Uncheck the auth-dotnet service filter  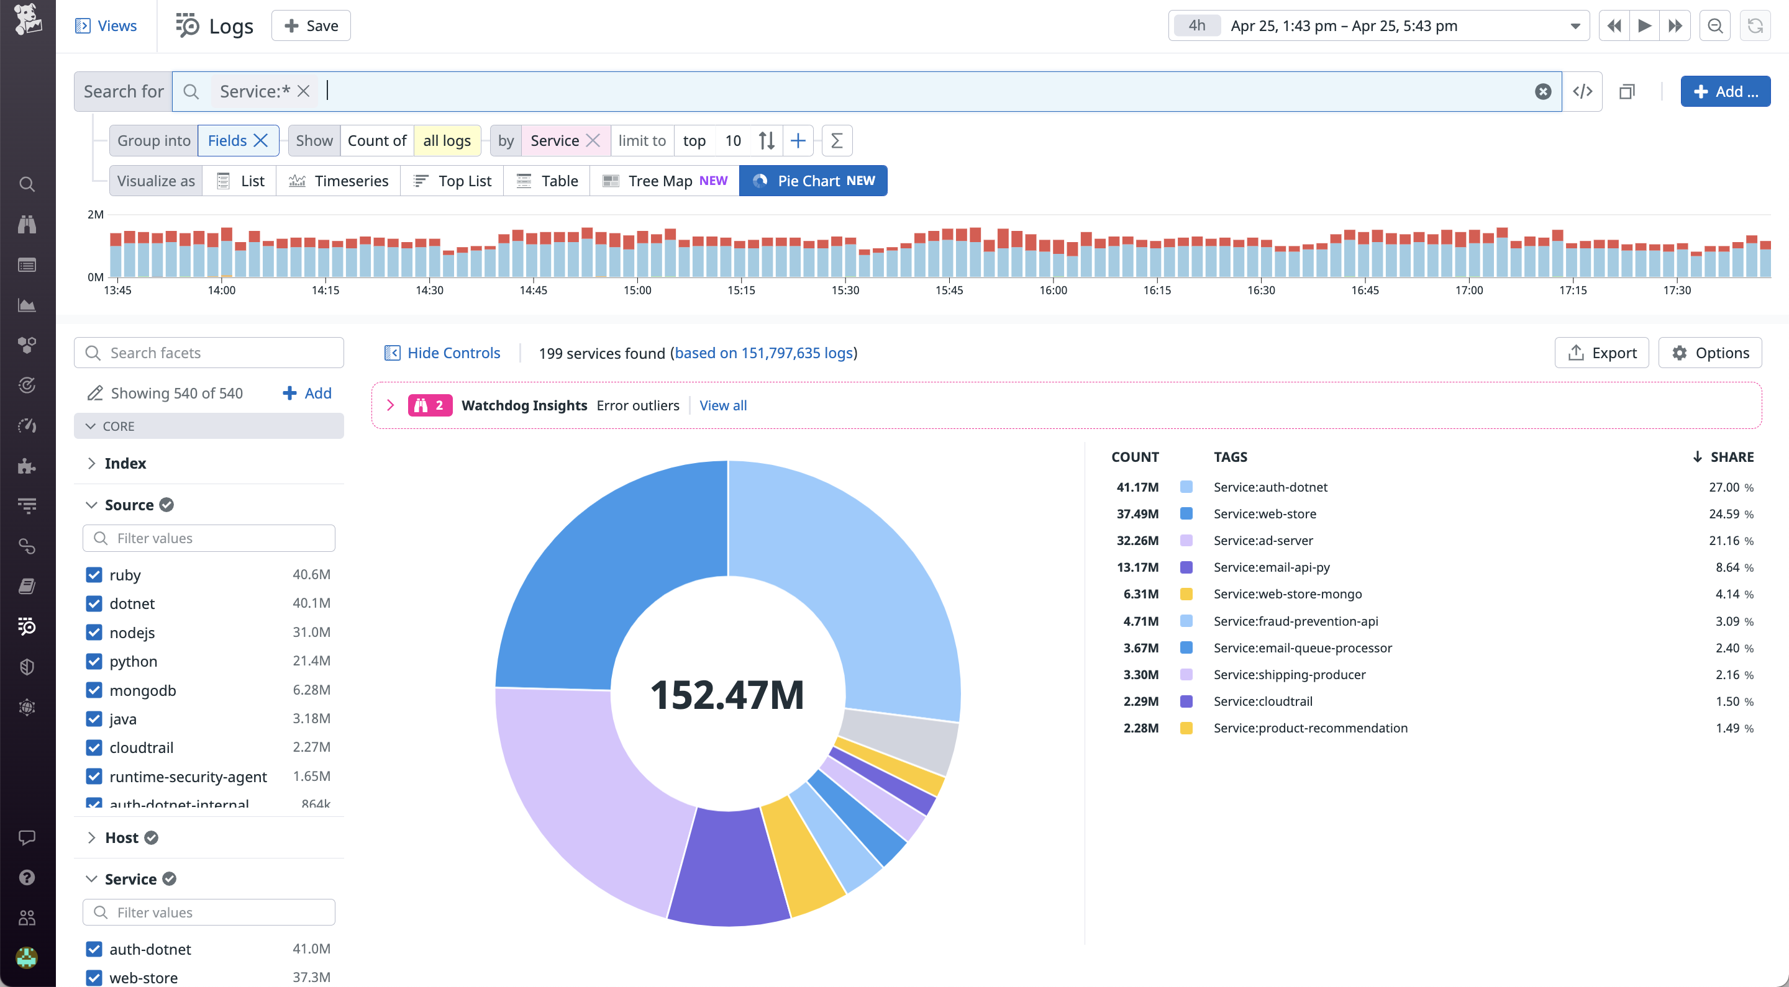pos(94,949)
